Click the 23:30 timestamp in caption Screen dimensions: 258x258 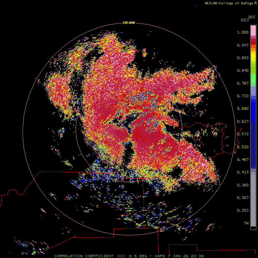197,256
